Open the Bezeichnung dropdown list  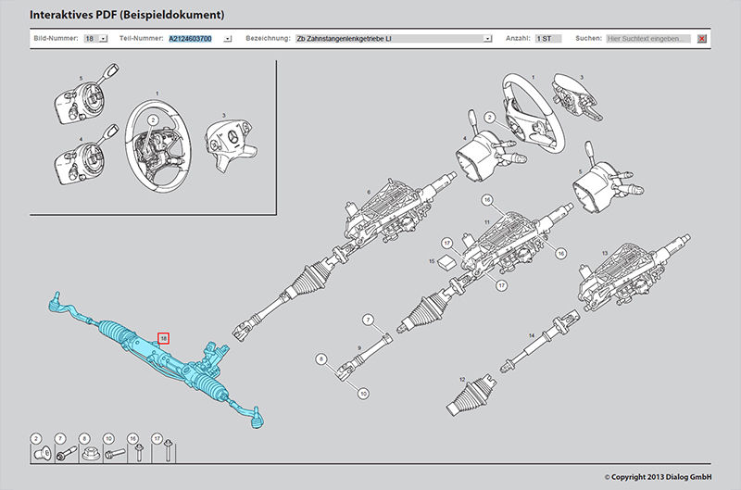pos(487,39)
